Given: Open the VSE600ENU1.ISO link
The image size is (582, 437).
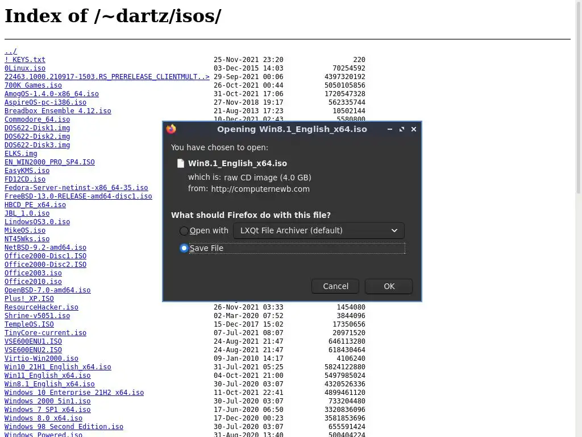Looking at the screenshot, I should tap(33, 342).
